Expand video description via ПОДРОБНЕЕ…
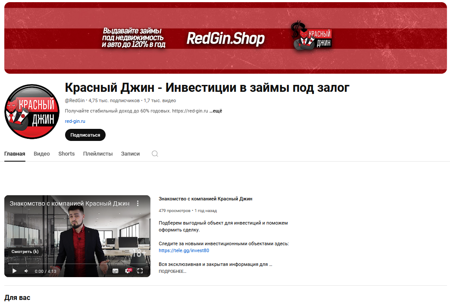 172,271
